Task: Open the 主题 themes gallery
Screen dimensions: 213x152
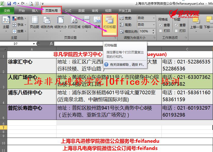Action: coord(6,24)
